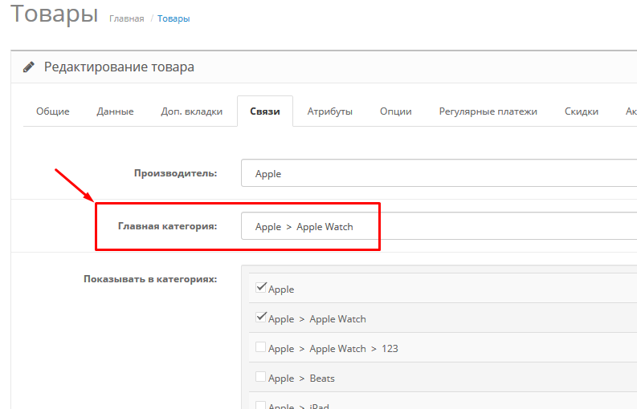Click the Главная breadcrumb link
This screenshot has width=637, height=409.
tap(127, 18)
